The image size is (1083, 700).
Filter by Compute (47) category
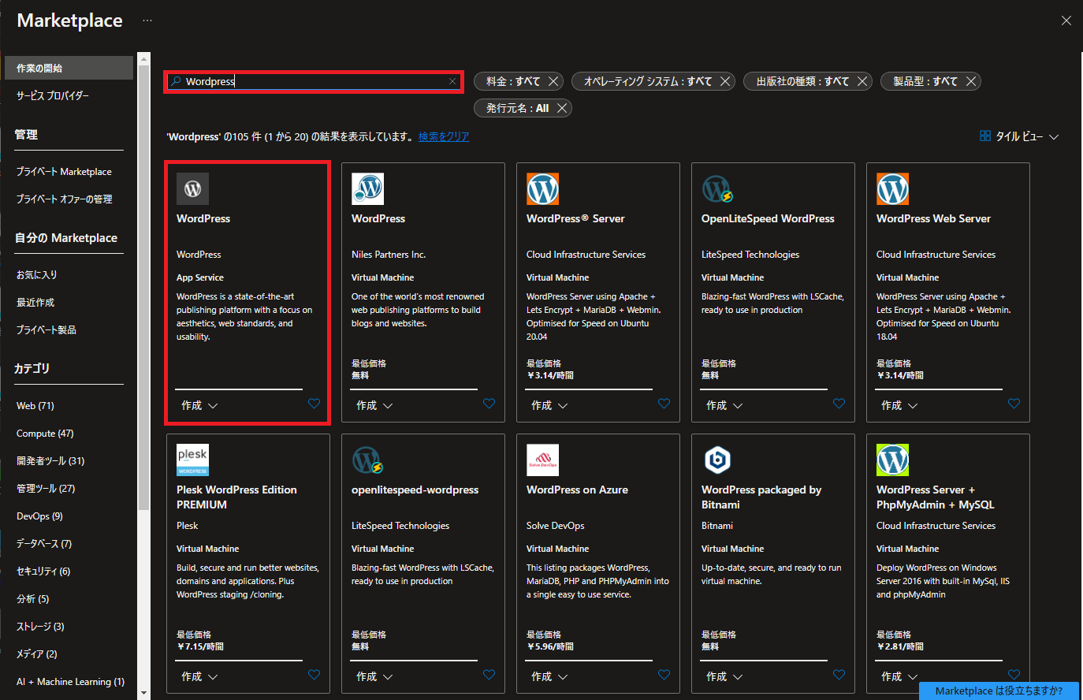[45, 433]
